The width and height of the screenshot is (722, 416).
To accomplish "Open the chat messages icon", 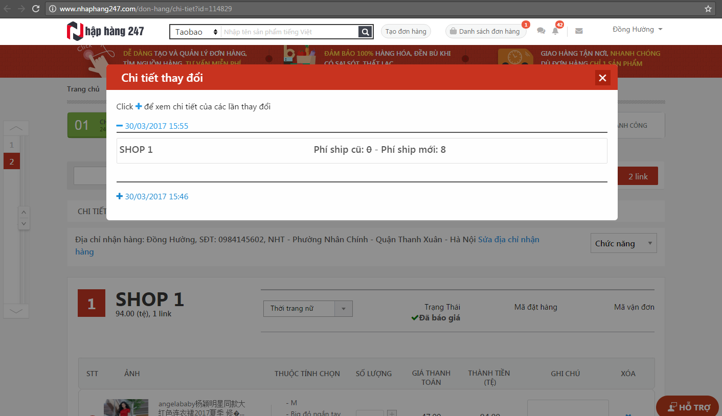I will pyautogui.click(x=541, y=31).
